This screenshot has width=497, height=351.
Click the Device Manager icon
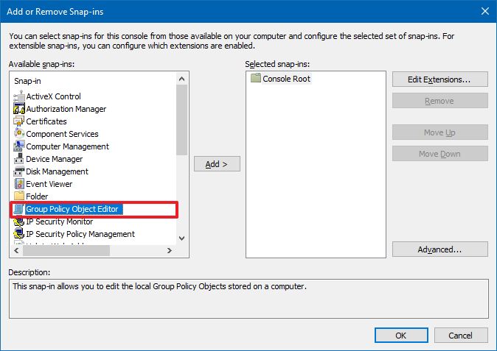click(x=19, y=159)
